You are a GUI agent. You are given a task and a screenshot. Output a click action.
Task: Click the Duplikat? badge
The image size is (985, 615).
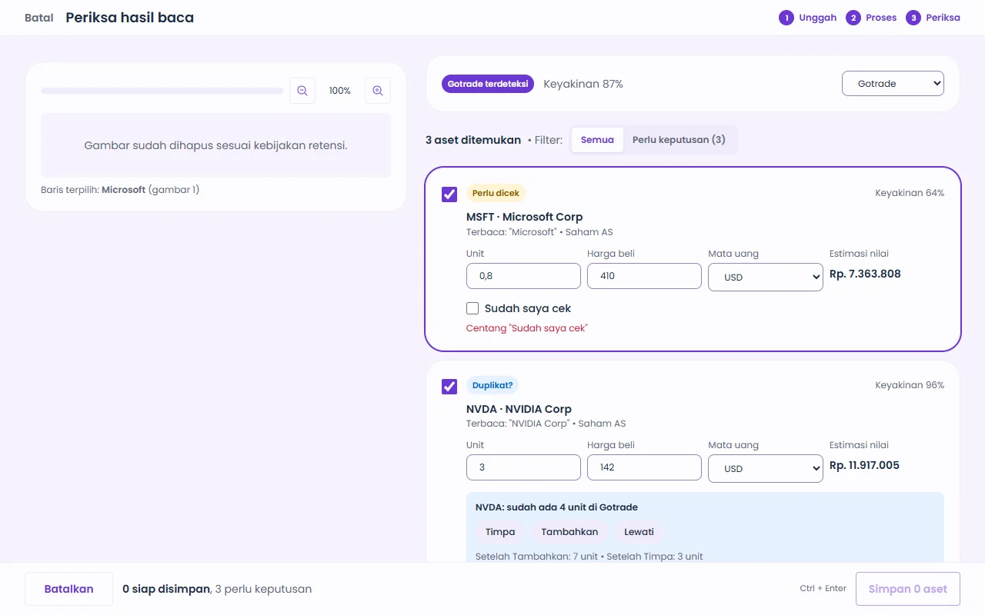point(492,385)
